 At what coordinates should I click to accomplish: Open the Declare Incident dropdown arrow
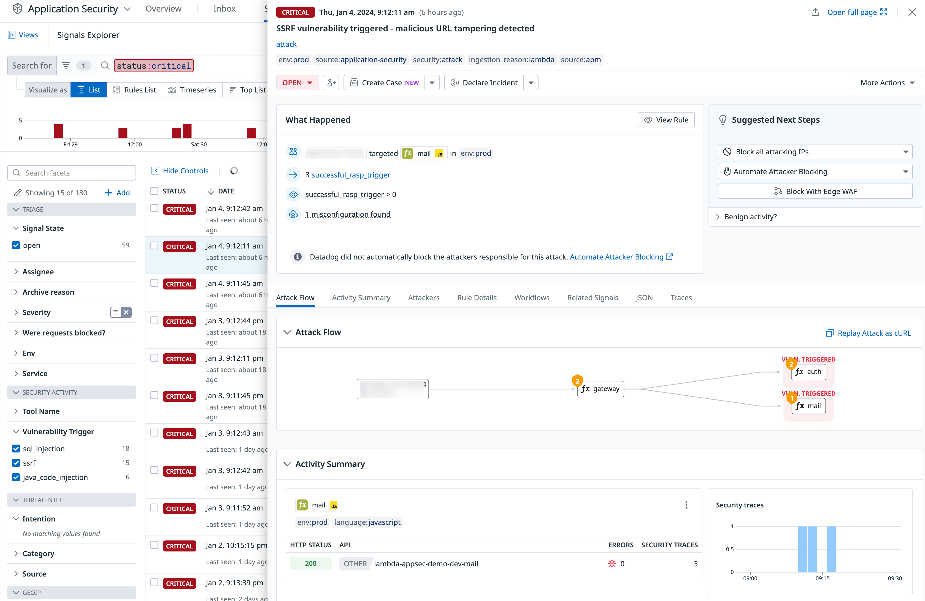(x=531, y=83)
